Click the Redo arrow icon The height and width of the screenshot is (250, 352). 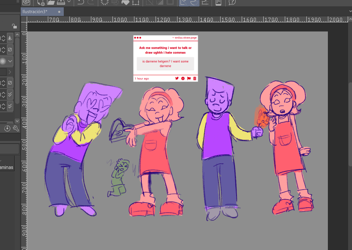(91, 2)
